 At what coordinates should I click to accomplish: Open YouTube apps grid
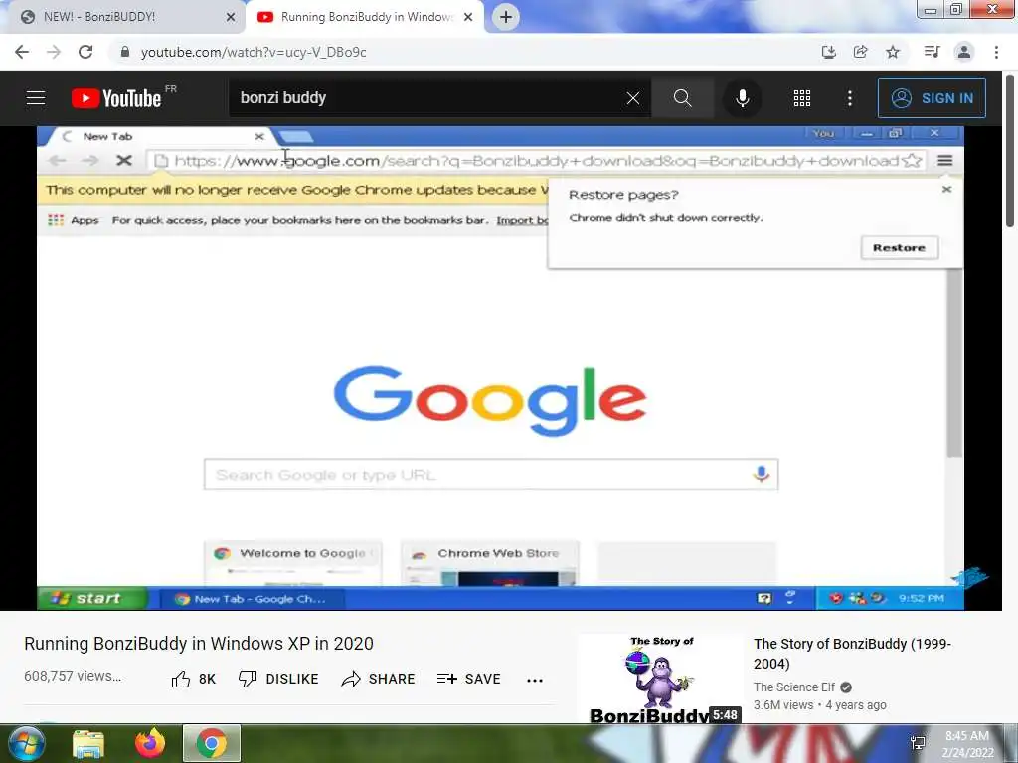(x=802, y=98)
